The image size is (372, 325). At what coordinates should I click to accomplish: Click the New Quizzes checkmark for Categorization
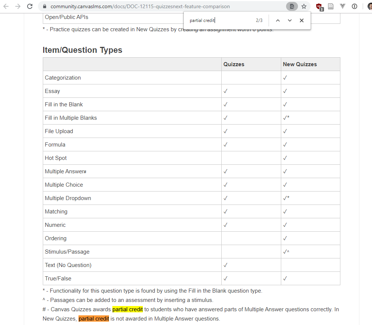click(285, 78)
